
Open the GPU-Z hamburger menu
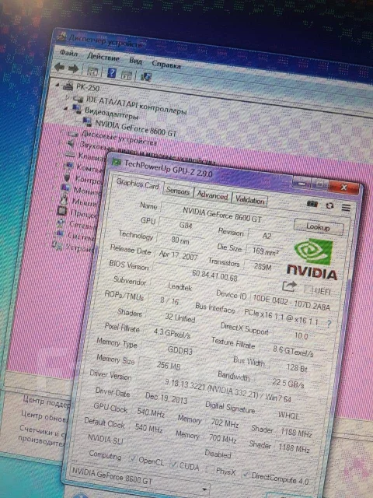click(x=346, y=208)
